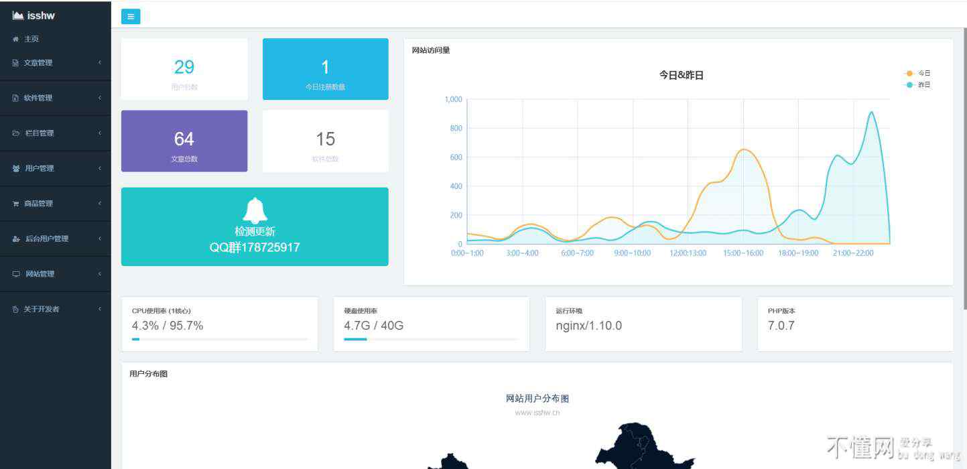Click the 检测更新 update check button
Image resolution: width=967 pixels, height=469 pixels.
(255, 231)
